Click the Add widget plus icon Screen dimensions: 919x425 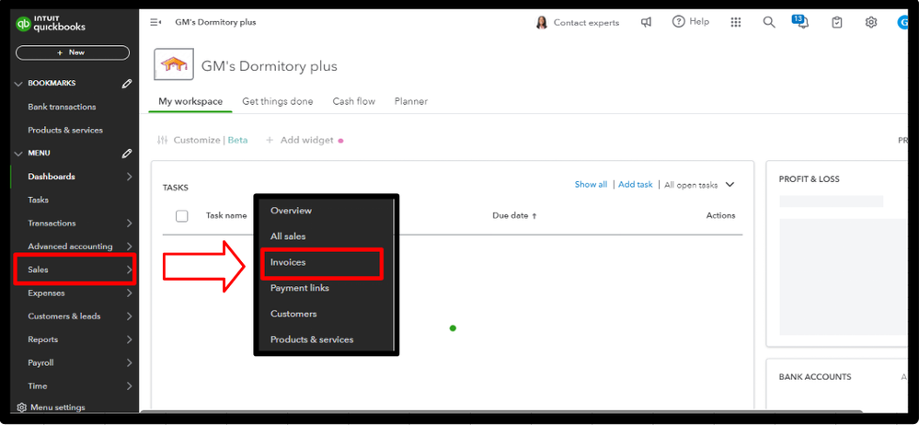click(270, 140)
